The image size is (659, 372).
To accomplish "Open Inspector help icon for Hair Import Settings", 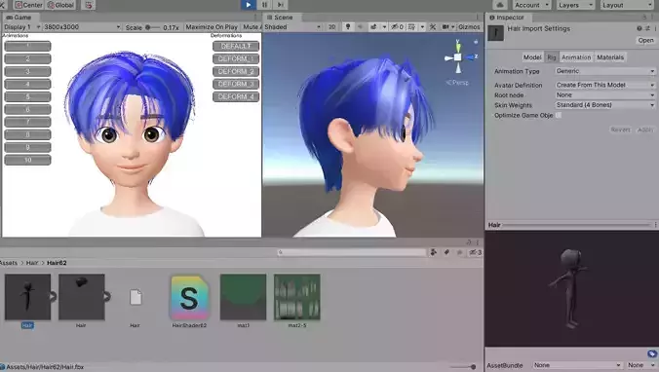I will click(x=640, y=28).
